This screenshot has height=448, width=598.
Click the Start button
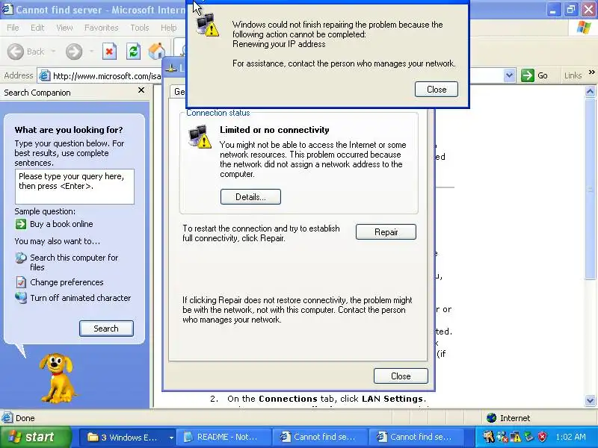35,437
